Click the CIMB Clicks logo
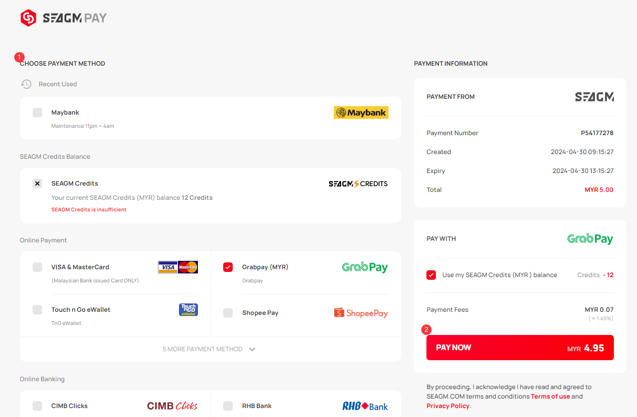This screenshot has height=417, width=637. [x=172, y=406]
